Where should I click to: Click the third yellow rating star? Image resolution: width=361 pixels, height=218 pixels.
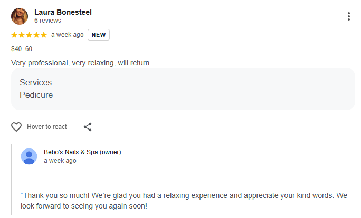click(29, 35)
